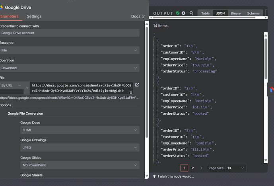Click the output search magnifier icon
The width and height of the screenshot is (274, 186).
click(x=191, y=13)
